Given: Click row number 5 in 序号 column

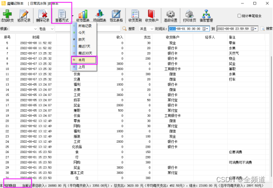Looking at the screenshot, I should [x=7, y=43].
